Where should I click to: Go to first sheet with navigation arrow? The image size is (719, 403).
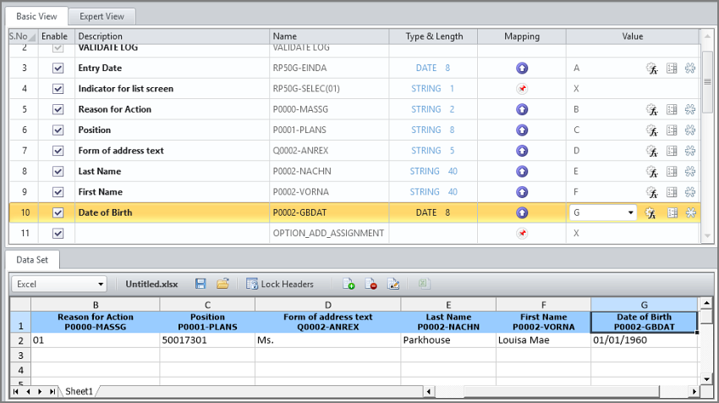16,391
